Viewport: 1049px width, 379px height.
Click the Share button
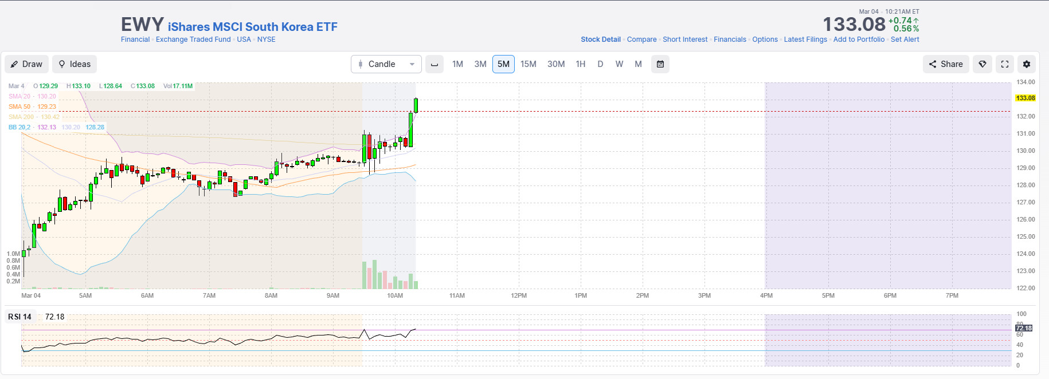click(x=946, y=64)
